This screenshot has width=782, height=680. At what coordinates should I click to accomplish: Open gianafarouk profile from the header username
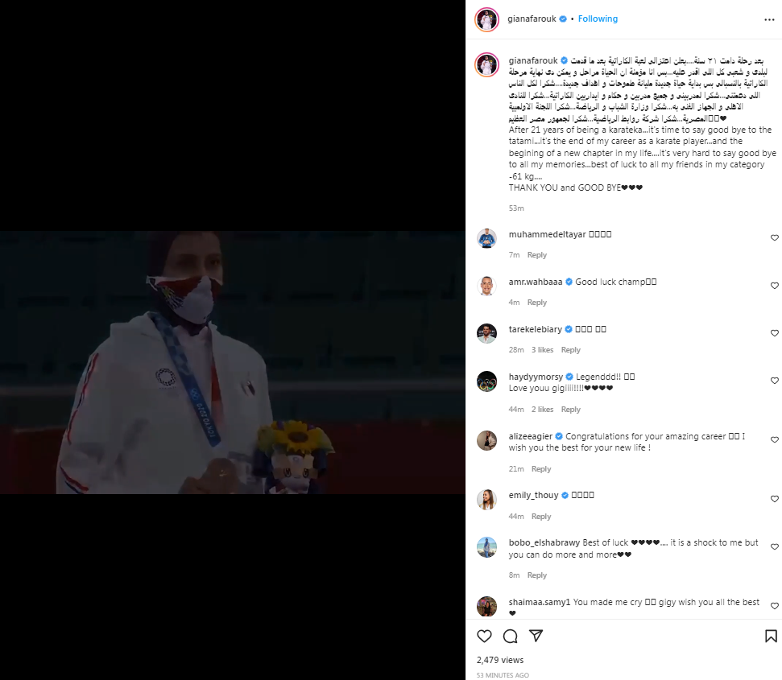click(532, 19)
